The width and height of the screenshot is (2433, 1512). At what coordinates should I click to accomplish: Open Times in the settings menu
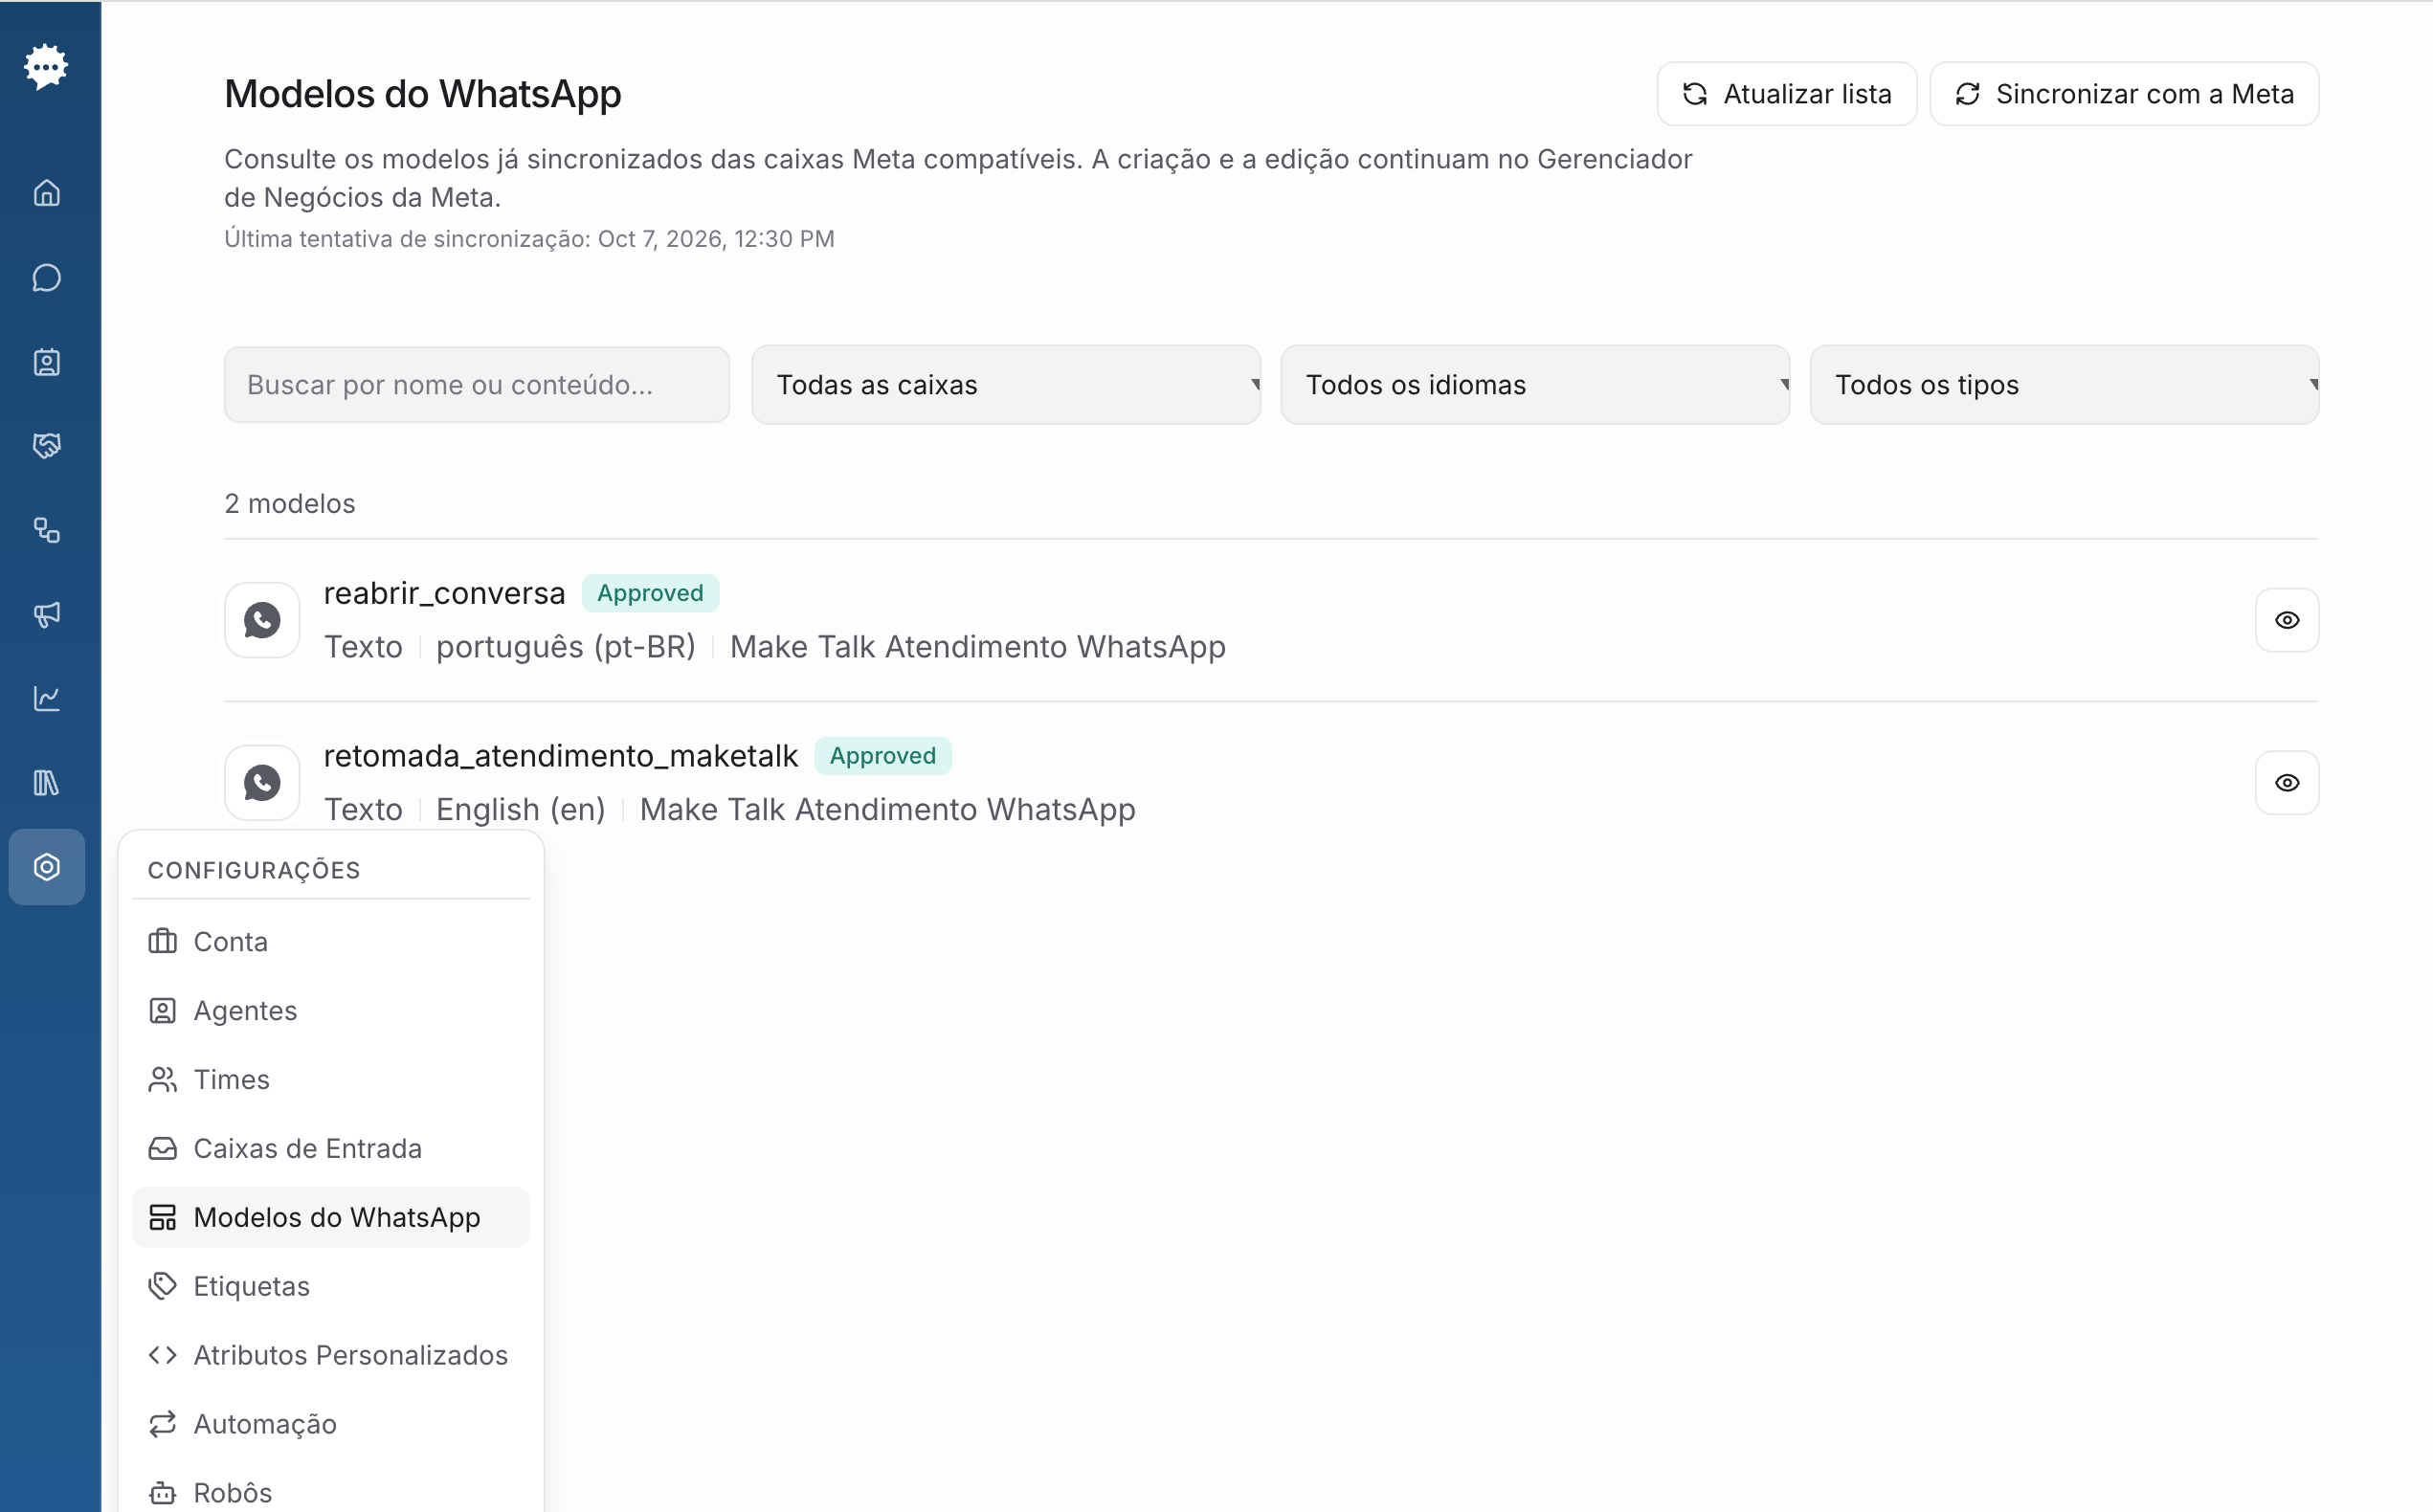pos(331,1080)
